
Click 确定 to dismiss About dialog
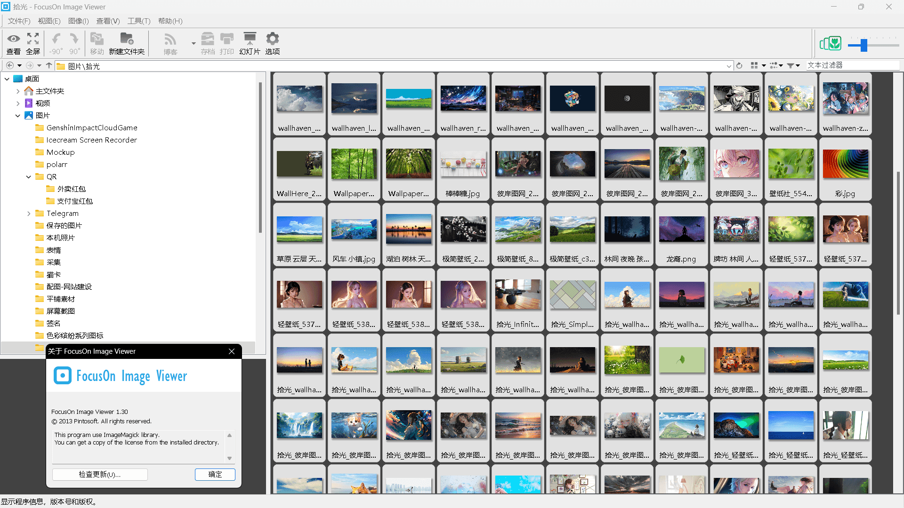215,475
